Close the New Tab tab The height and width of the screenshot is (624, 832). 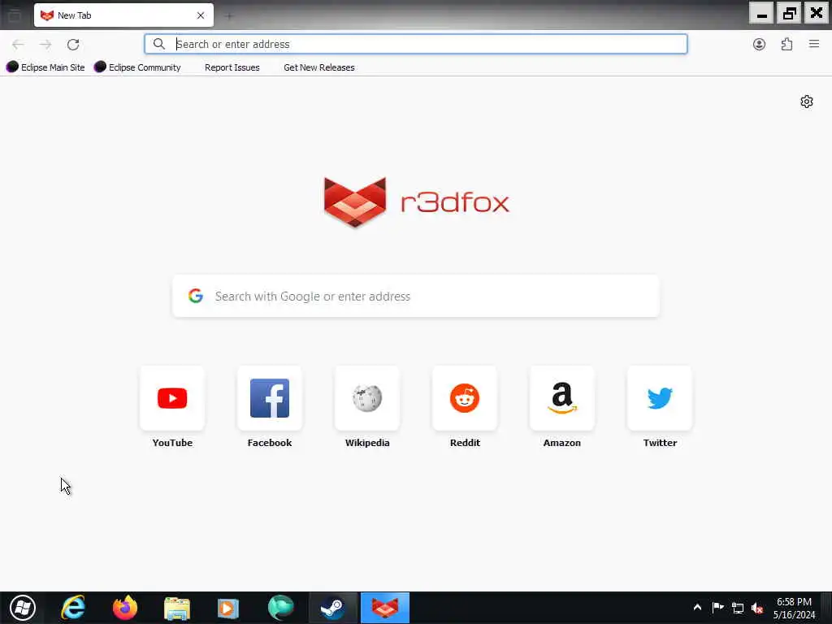(201, 15)
